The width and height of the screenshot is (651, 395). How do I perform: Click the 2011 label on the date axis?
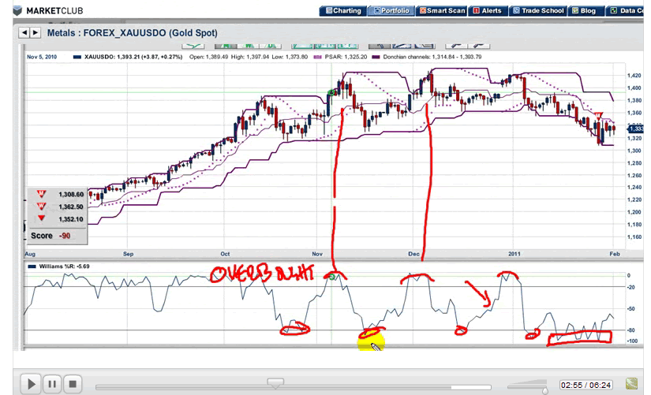point(514,254)
